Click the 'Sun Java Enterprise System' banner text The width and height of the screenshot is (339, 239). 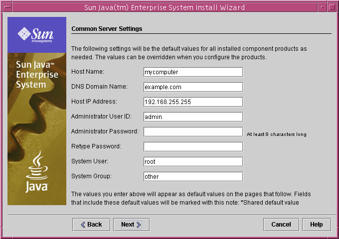click(x=37, y=75)
